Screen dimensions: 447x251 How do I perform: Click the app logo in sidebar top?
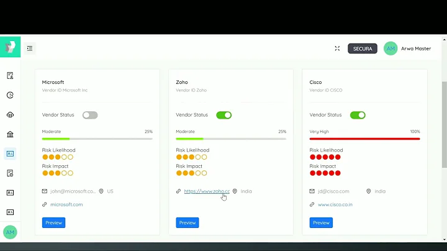coord(11,47)
